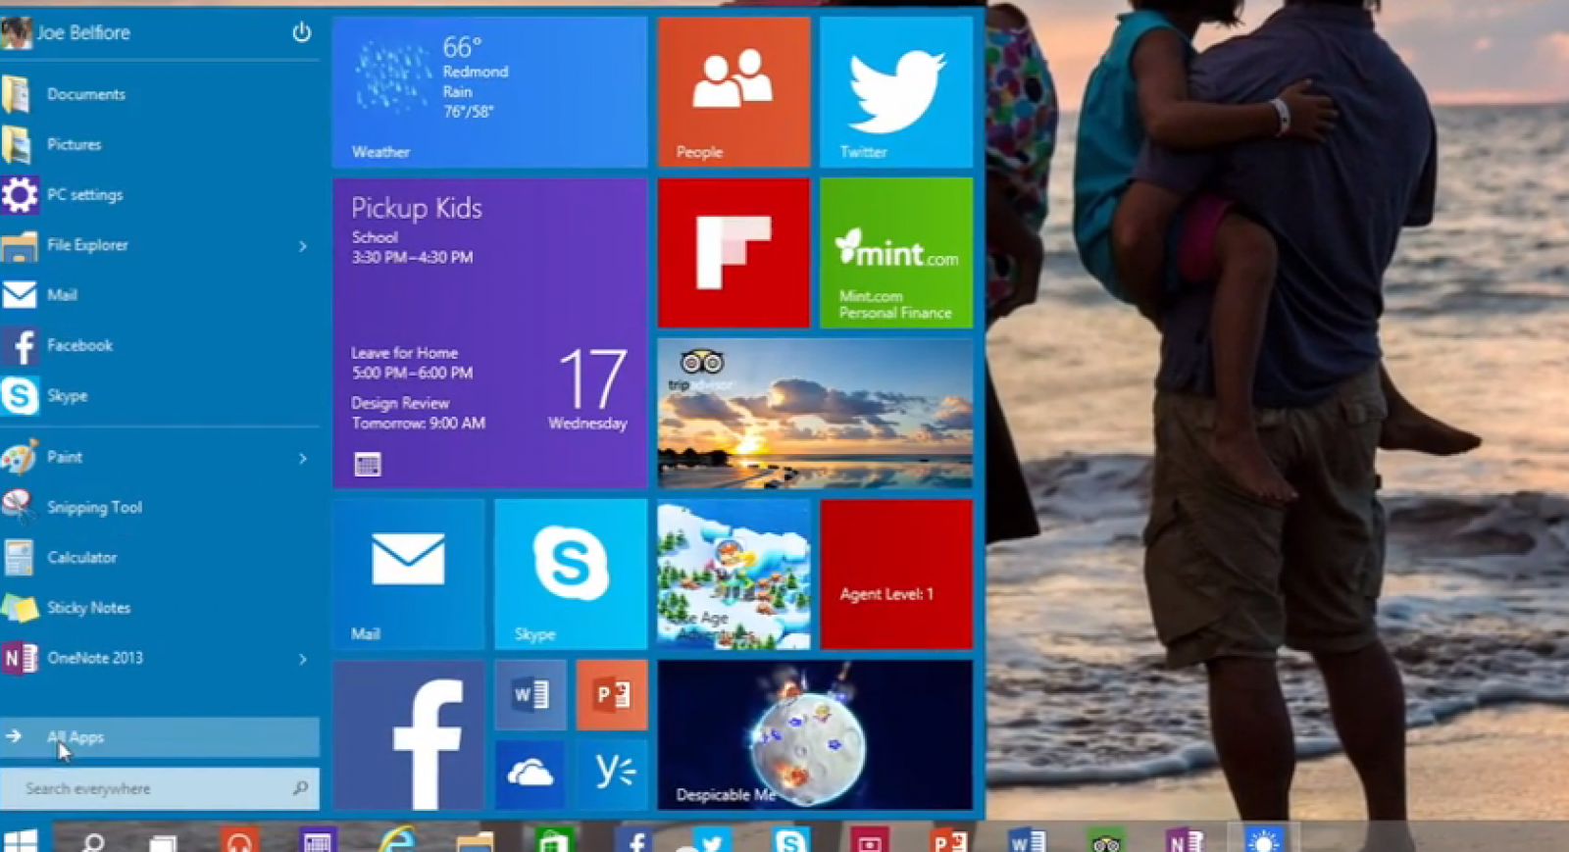Open the Despicable Me game tile
Screen dimensions: 1569x852
click(815, 735)
